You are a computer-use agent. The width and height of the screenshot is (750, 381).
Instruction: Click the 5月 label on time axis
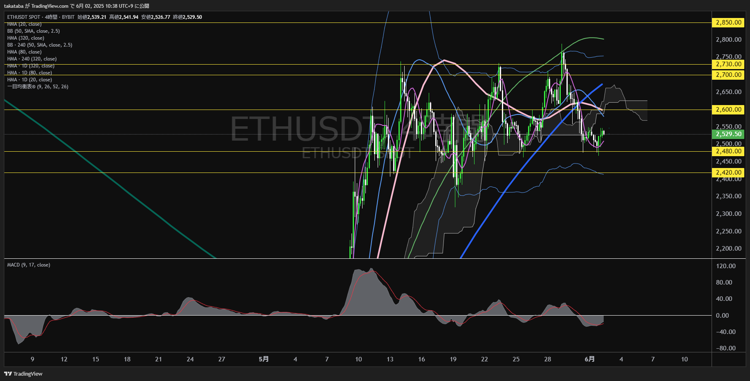point(264,359)
